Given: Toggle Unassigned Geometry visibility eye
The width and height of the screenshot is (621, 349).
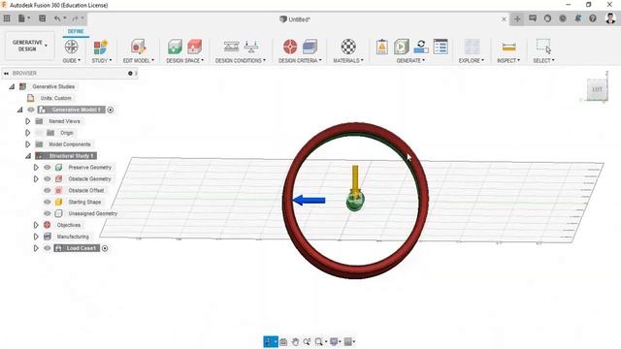Looking at the screenshot, I should pos(48,213).
